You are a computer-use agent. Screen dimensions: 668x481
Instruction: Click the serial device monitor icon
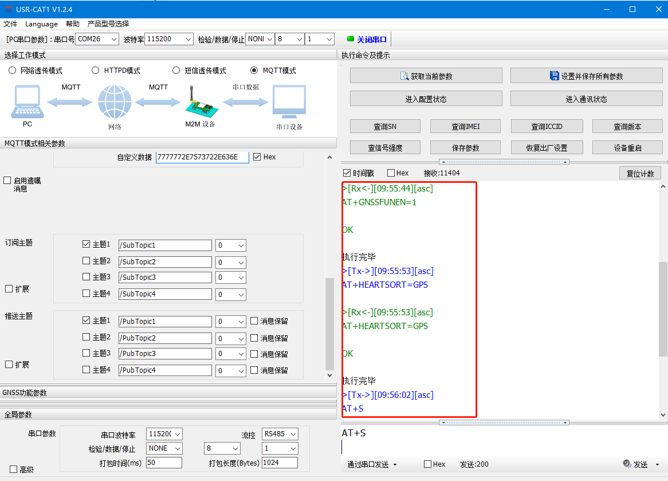[x=289, y=101]
